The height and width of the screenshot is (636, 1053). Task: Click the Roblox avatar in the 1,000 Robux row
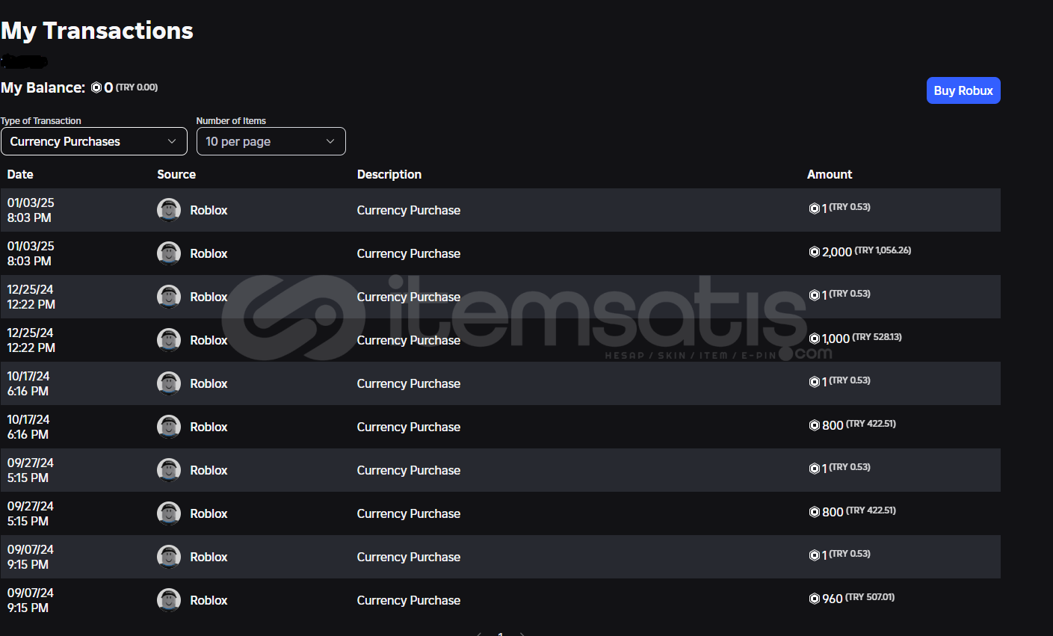point(169,340)
